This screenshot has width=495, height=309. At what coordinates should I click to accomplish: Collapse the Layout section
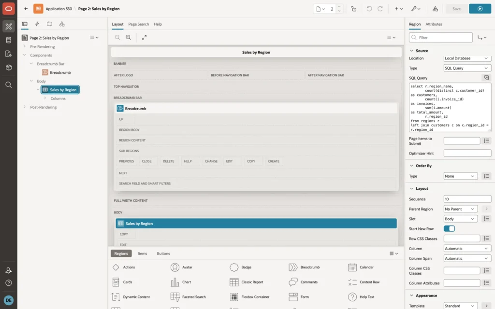tap(411, 189)
